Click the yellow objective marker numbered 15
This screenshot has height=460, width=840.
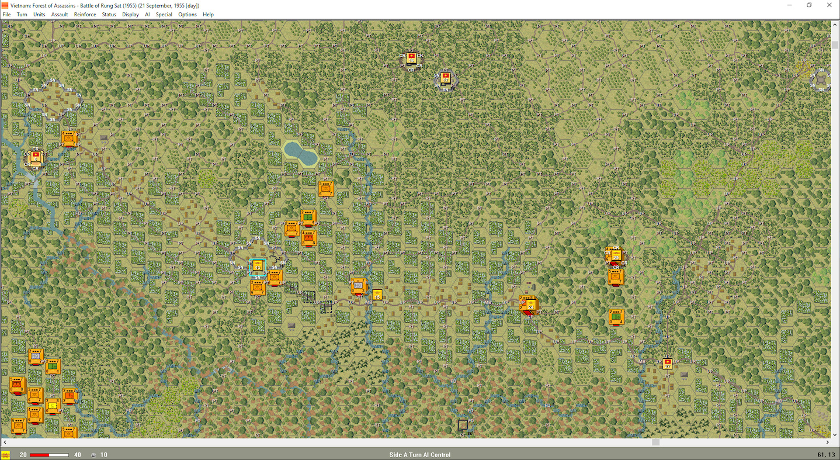(x=377, y=295)
